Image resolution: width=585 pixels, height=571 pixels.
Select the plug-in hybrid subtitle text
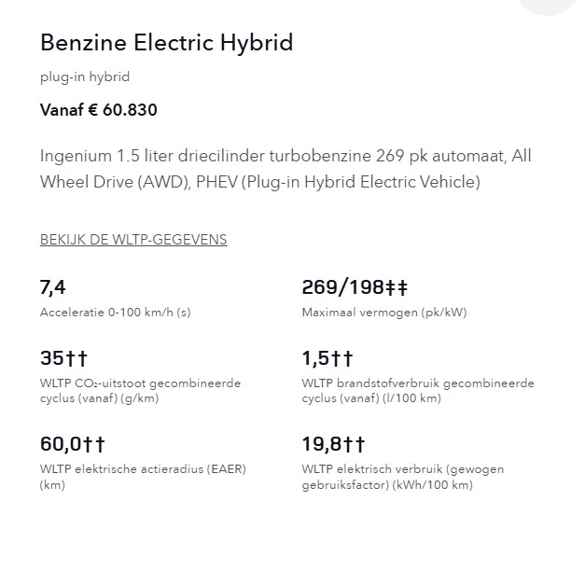84,77
